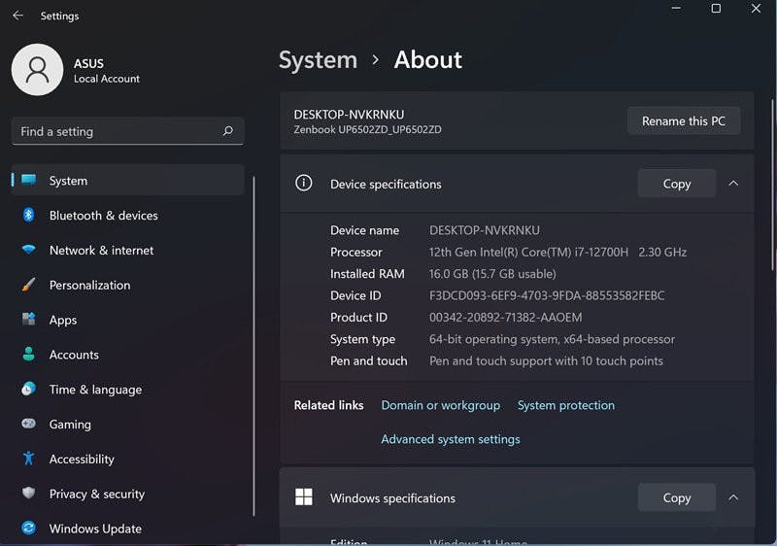Click the System breadcrumb in page title
Viewport: 777px width, 546px height.
(318, 60)
